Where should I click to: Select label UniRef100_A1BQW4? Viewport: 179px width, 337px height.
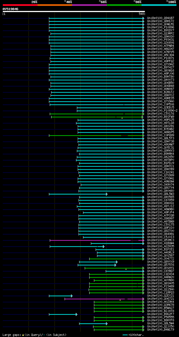pos(161,243)
